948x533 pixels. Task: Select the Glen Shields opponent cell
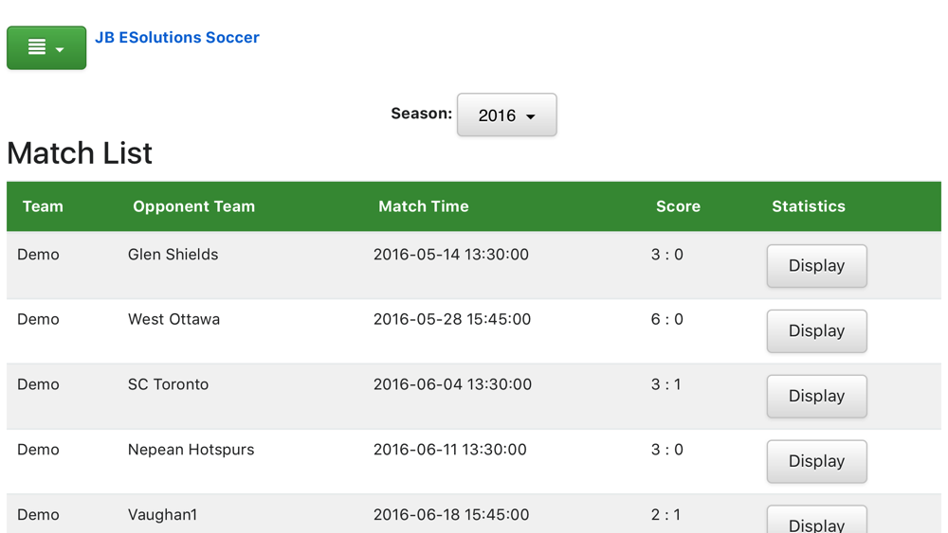tap(173, 255)
